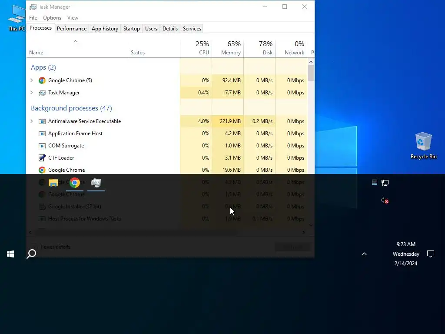Select the Google Chrome (5) app row name
The width and height of the screenshot is (445, 334).
point(70,80)
